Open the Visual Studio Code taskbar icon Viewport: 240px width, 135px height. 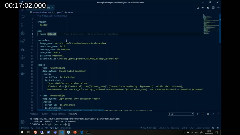coord(62,132)
